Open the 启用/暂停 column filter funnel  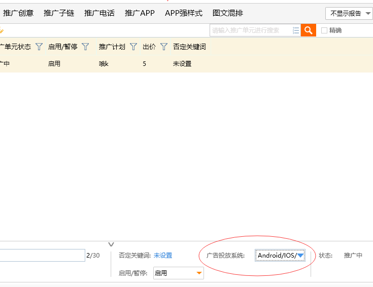pyautogui.click(x=85, y=47)
